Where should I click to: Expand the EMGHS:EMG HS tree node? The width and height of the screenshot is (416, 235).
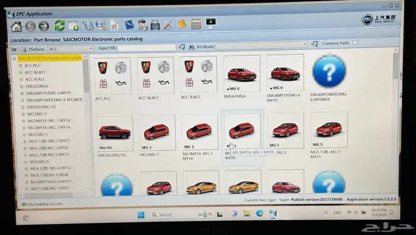[23, 107]
